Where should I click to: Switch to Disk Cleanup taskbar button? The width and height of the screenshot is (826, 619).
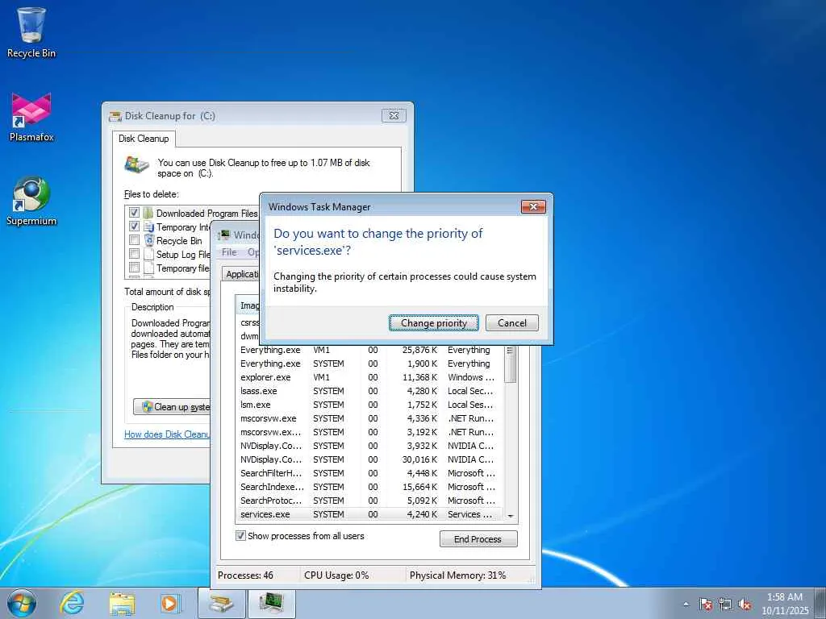click(x=221, y=603)
